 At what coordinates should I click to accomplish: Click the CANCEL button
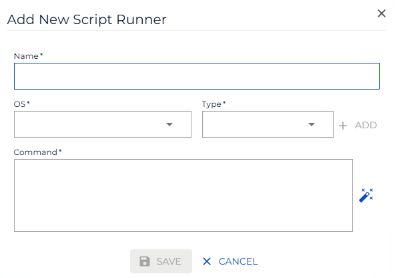(230, 261)
